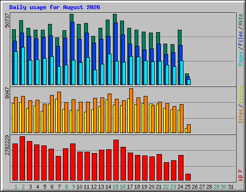Click day label 2 on the x-axis

point(23,187)
